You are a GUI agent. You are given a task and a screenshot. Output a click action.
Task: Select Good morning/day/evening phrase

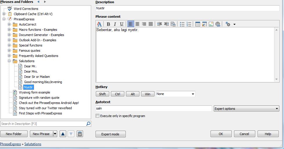[43, 82]
